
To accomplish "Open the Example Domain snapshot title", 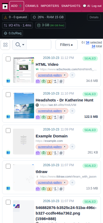I will pos(51,136).
